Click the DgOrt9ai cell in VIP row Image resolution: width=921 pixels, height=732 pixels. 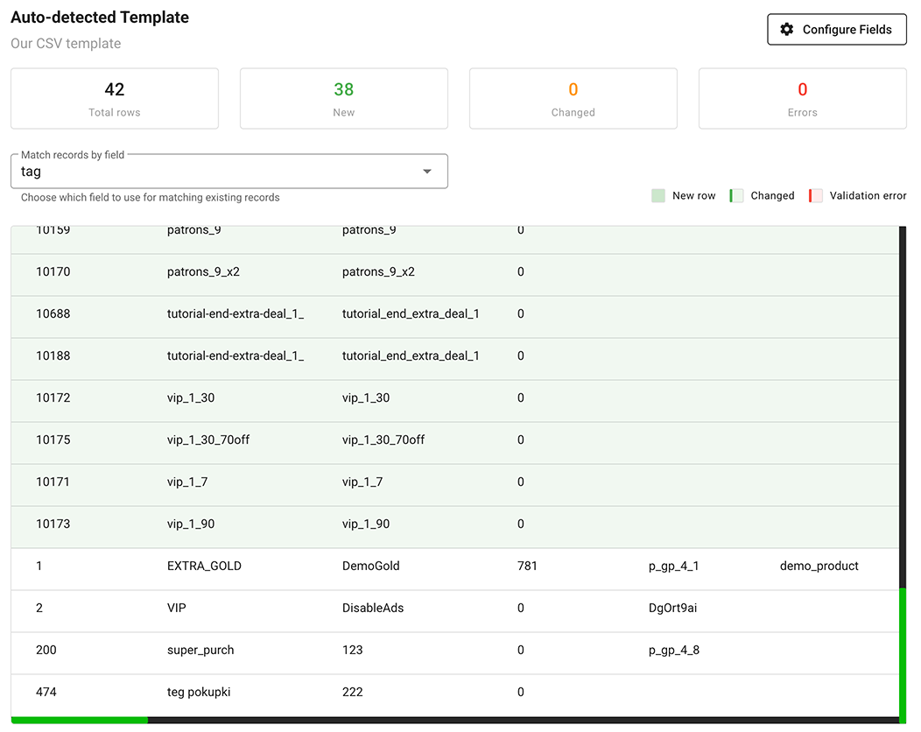pos(672,609)
